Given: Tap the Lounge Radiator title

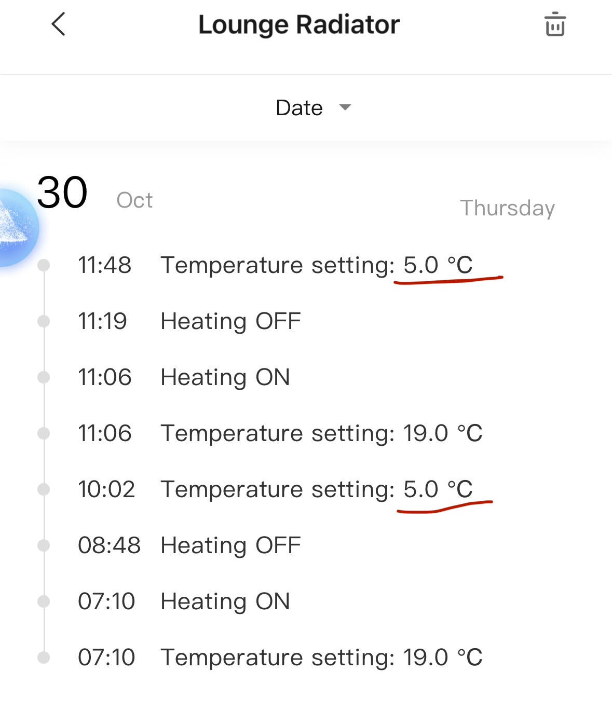Looking at the screenshot, I should click(299, 24).
